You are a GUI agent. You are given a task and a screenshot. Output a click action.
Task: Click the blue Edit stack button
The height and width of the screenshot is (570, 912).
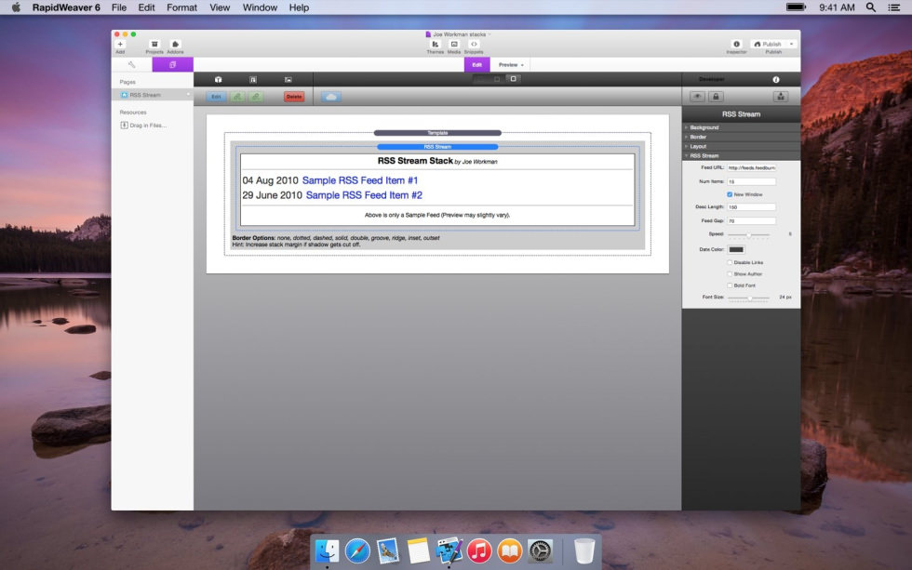(216, 97)
